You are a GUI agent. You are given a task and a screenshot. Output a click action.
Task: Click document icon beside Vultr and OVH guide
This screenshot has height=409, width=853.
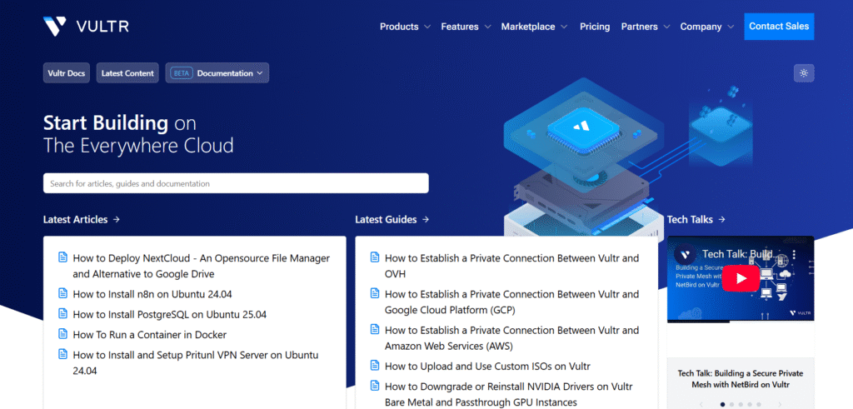tap(375, 258)
